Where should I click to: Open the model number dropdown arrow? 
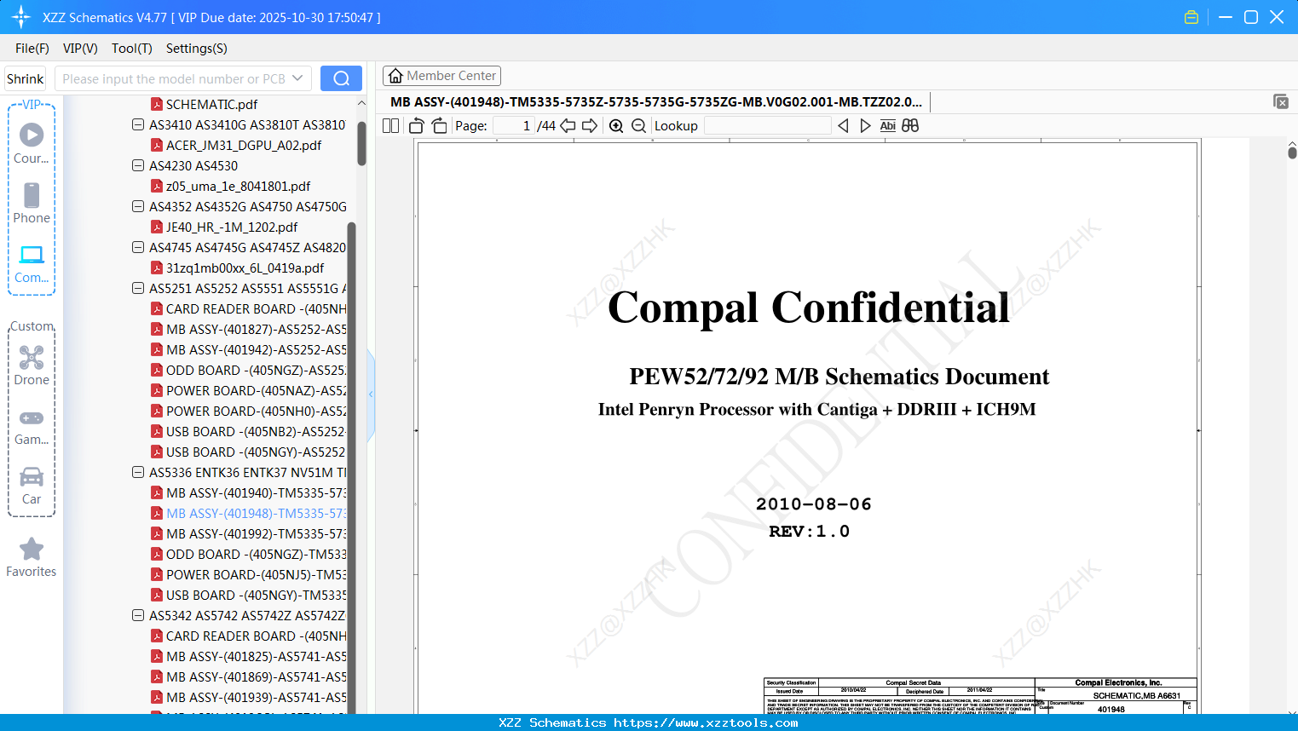(x=297, y=78)
